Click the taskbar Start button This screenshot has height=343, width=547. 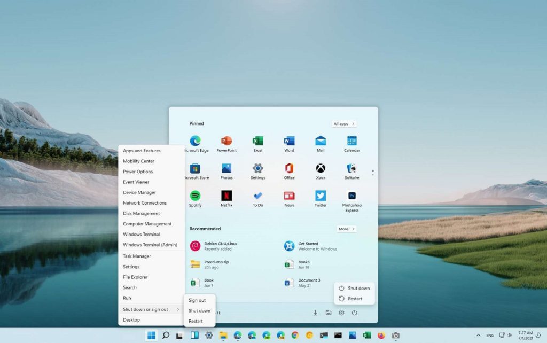pyautogui.click(x=151, y=336)
